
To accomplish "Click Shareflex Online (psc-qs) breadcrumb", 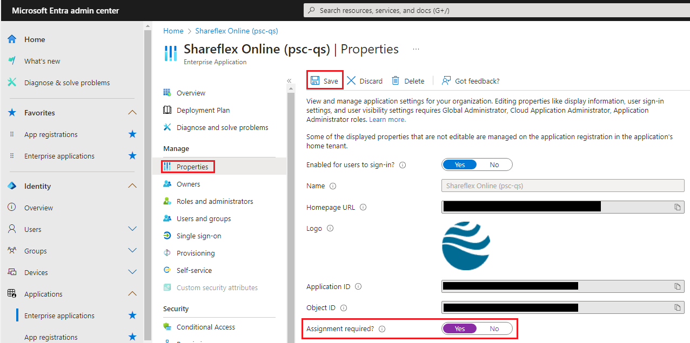I will 237,31.
